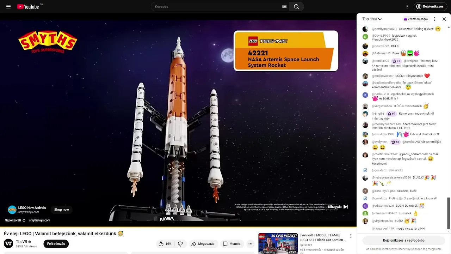Sign in to chat via Bejelentkezés a csevegésbe
The width and height of the screenshot is (451, 254).
tap(404, 241)
